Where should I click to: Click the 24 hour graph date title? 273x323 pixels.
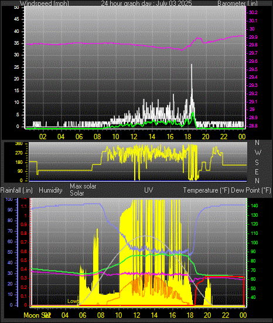point(146,4)
